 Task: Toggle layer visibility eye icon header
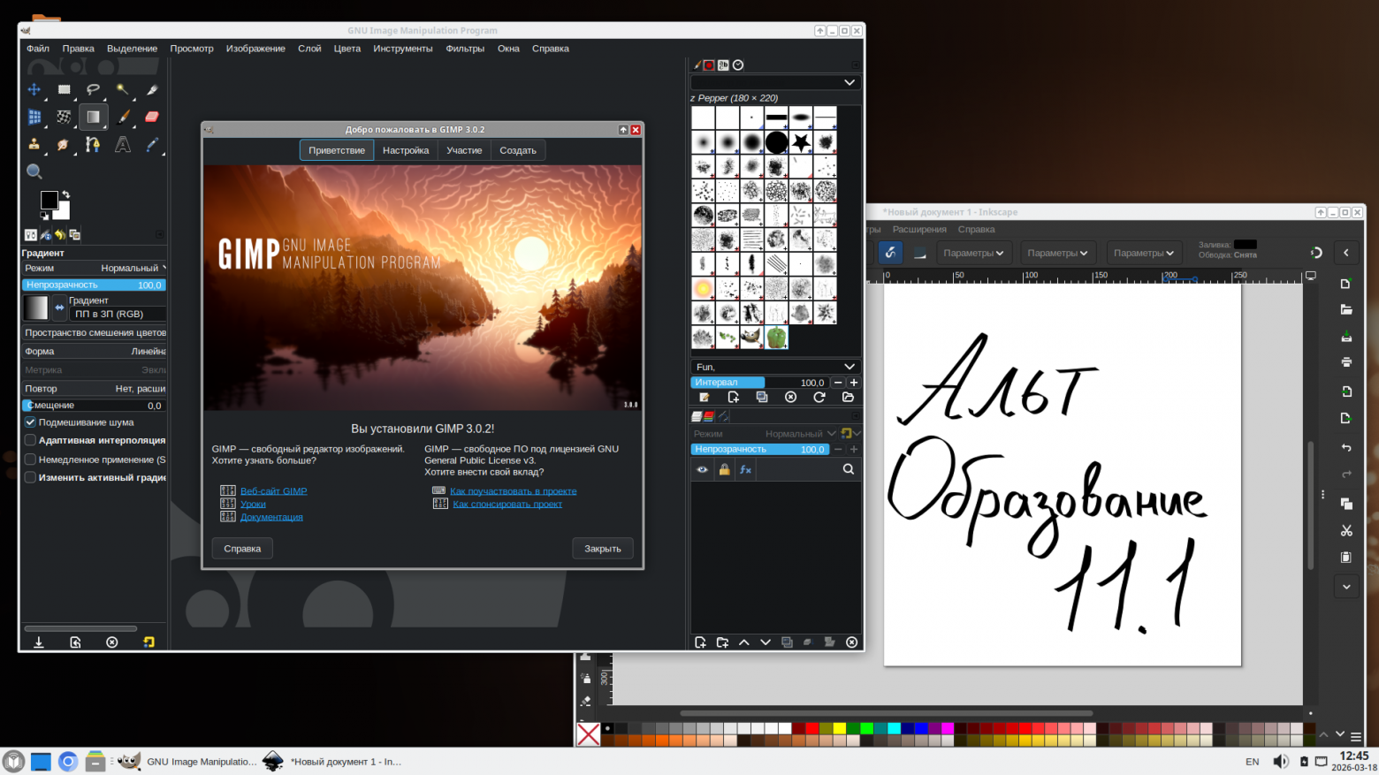pyautogui.click(x=702, y=470)
